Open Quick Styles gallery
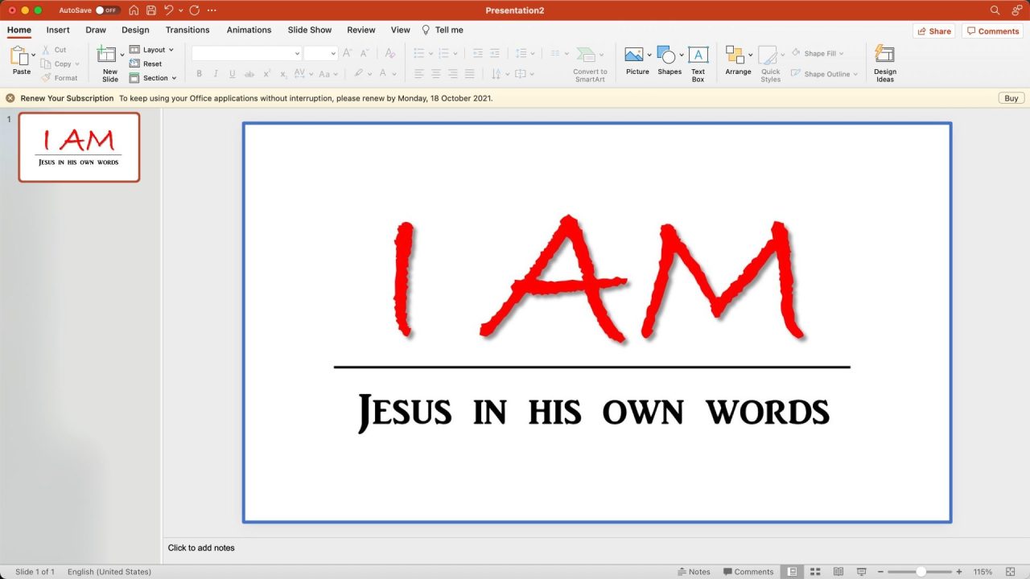The image size is (1030, 579). pos(770,64)
